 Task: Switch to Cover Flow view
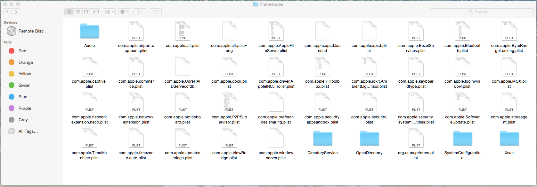coord(96,12)
